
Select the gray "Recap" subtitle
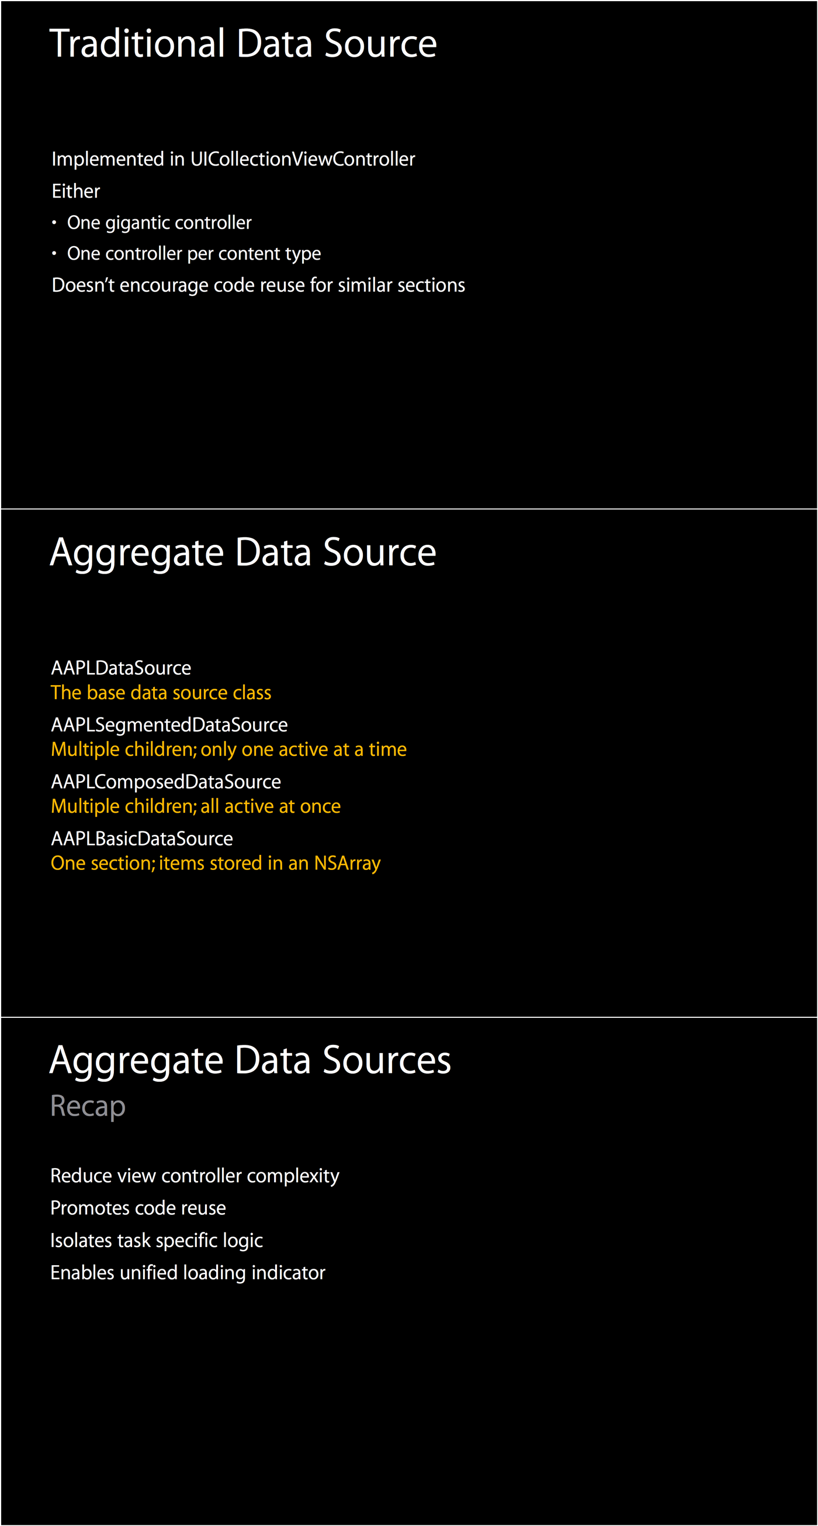click(88, 1106)
